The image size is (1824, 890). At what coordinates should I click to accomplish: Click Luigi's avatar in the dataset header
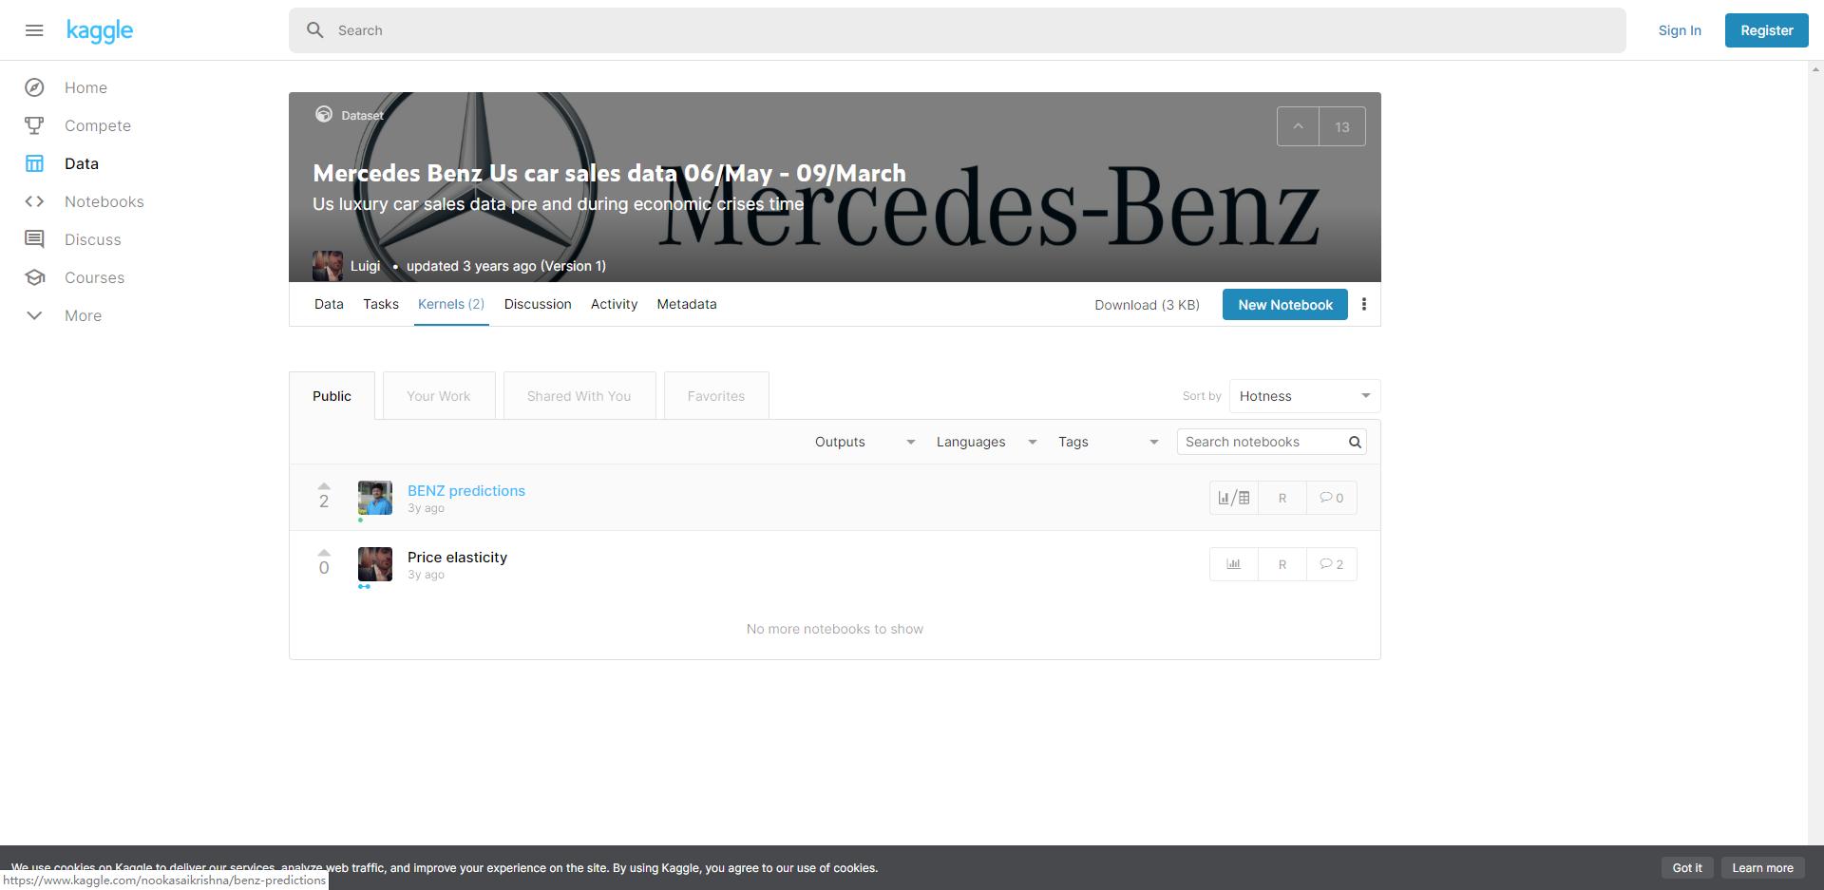point(328,266)
